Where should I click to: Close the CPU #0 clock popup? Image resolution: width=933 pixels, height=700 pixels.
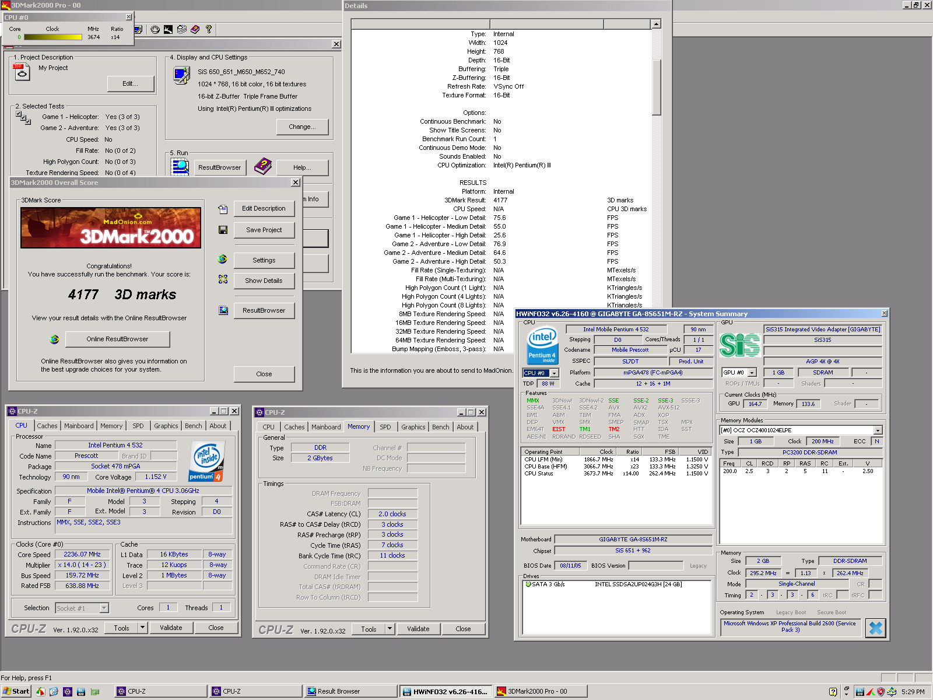tap(129, 17)
